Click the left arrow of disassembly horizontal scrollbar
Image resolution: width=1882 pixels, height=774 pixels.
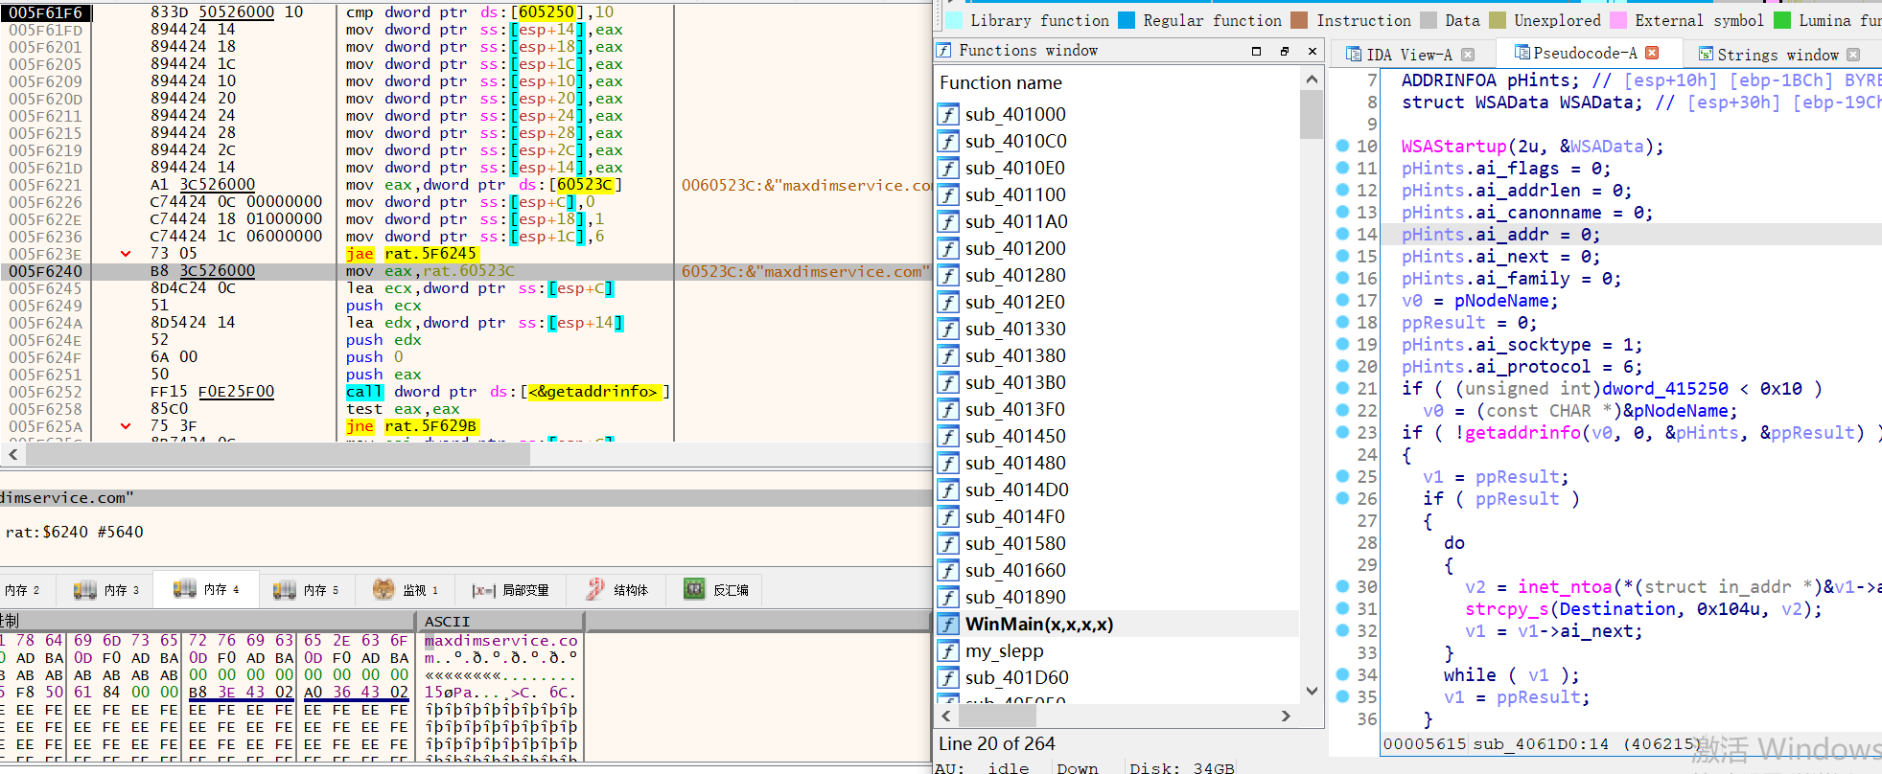13,454
